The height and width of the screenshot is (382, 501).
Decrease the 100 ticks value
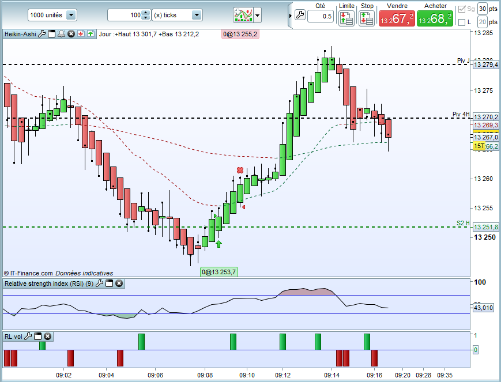click(146, 17)
